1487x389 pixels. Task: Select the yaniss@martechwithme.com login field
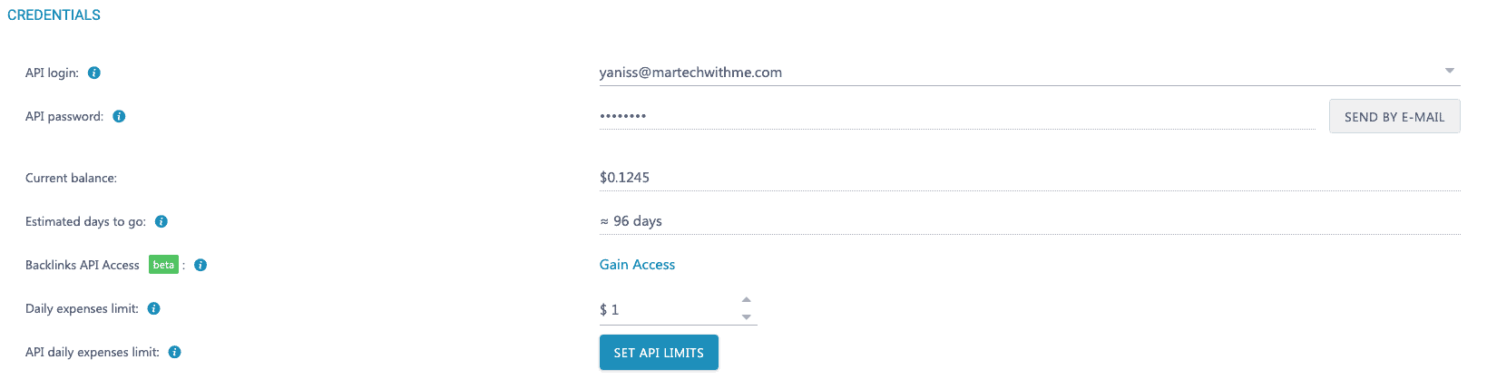(x=998, y=73)
